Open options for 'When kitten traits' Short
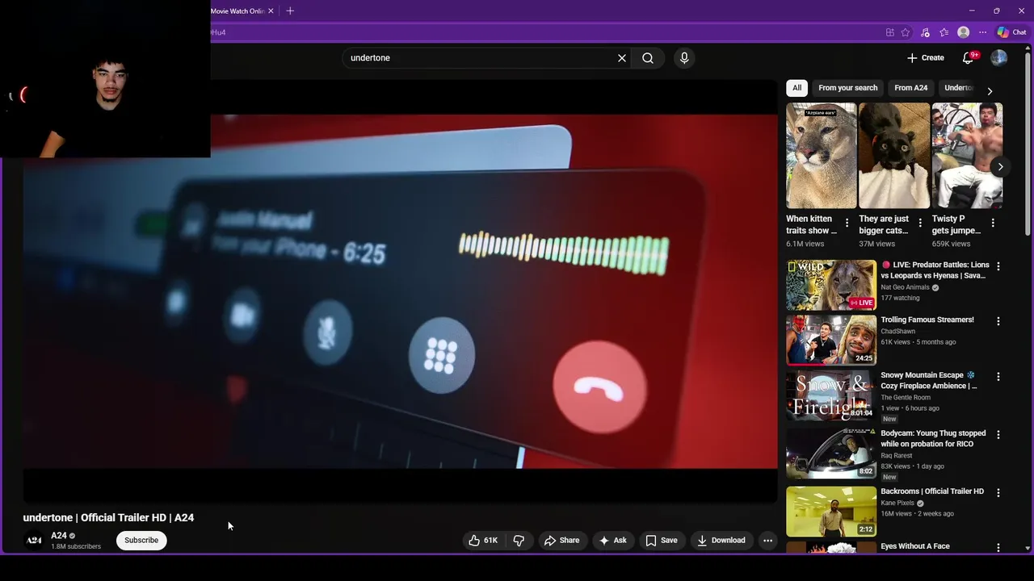Image resolution: width=1034 pixels, height=581 pixels. pyautogui.click(x=847, y=224)
